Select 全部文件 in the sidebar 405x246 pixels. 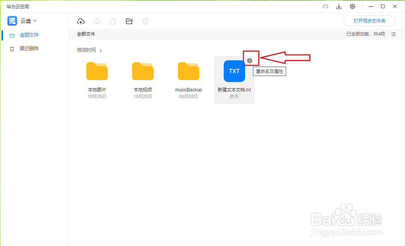(x=29, y=34)
